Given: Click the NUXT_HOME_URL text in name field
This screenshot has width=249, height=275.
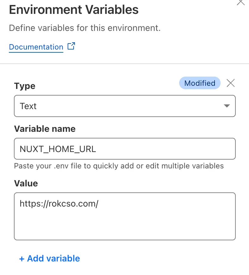Looking at the screenshot, I should (58, 149).
